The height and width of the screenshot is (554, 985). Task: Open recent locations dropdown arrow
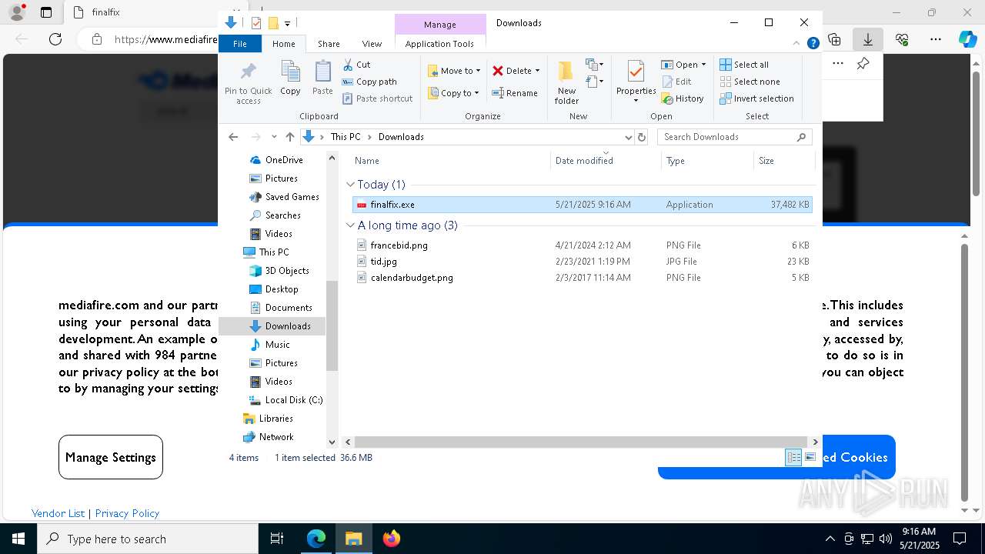point(274,137)
